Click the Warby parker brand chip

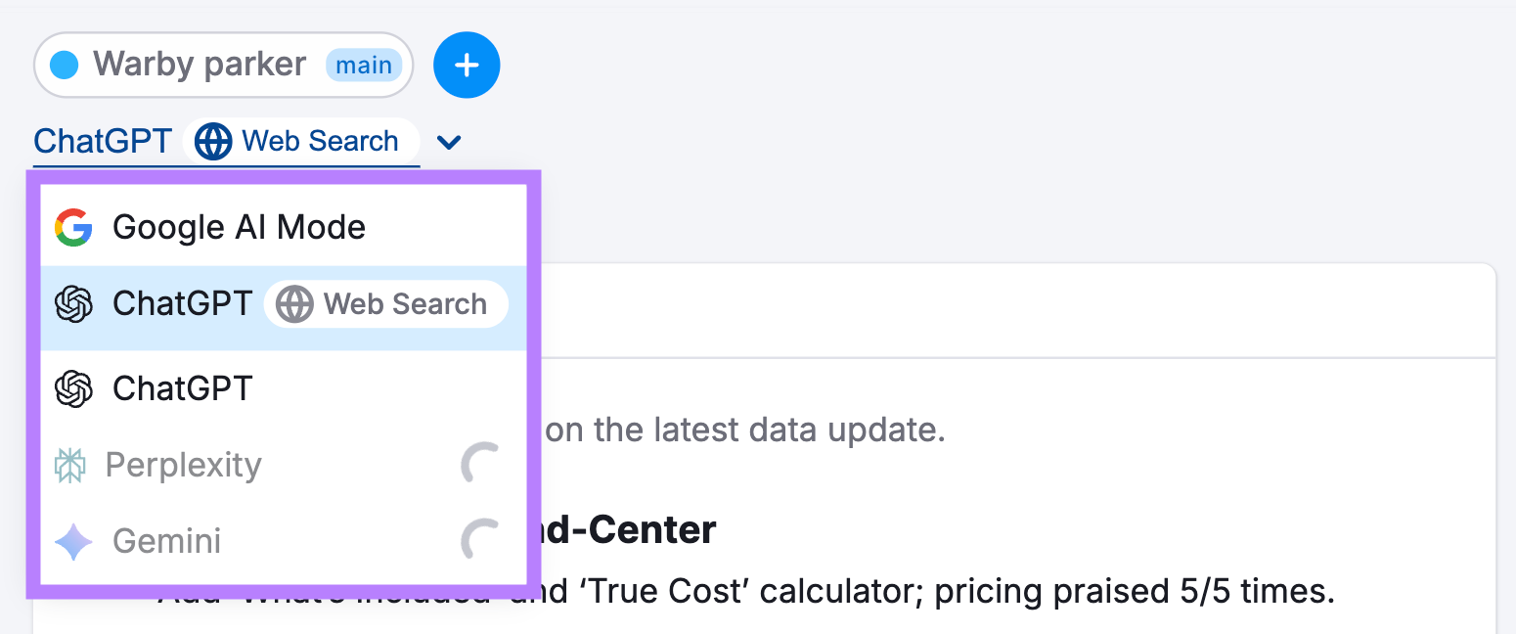200,66
